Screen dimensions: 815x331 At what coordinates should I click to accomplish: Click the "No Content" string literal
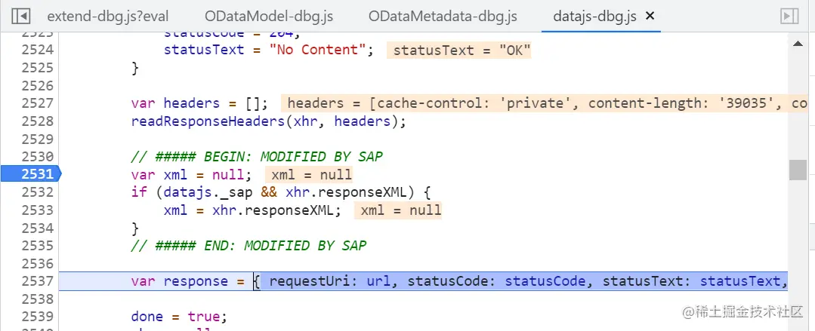click(x=317, y=50)
